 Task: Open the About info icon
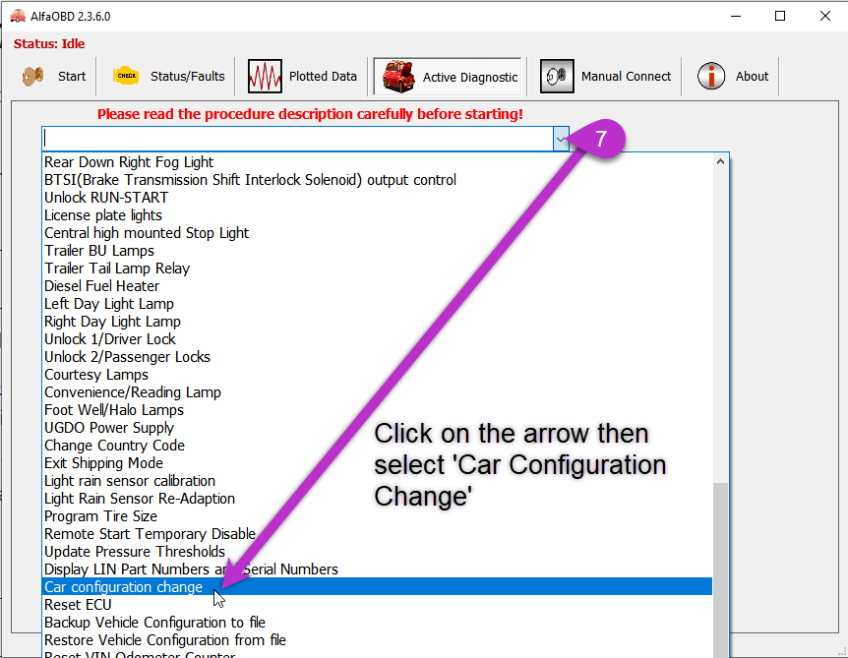(x=710, y=77)
